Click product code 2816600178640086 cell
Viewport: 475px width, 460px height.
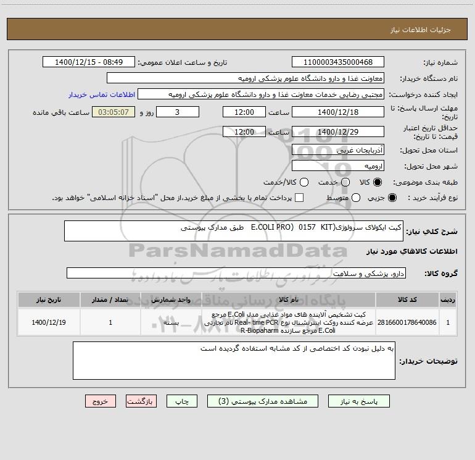point(407,322)
